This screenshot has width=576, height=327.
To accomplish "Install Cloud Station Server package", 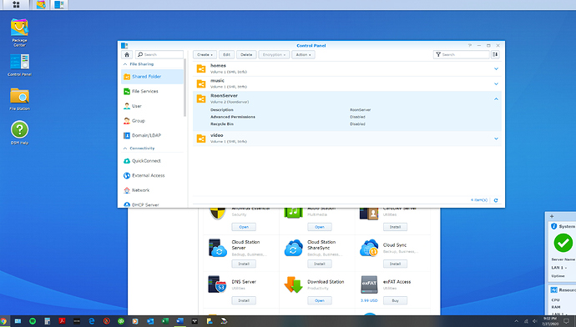I will 244,264.
